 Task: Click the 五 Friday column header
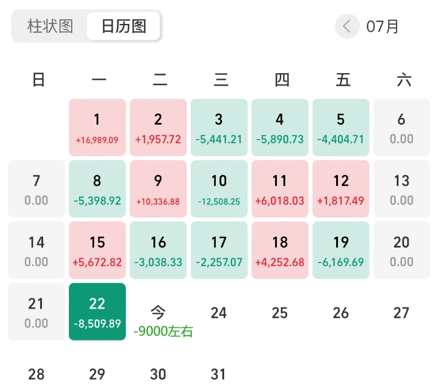coord(343,80)
